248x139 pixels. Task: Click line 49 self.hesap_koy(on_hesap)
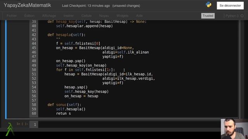pyautogui.click(x=81, y=65)
